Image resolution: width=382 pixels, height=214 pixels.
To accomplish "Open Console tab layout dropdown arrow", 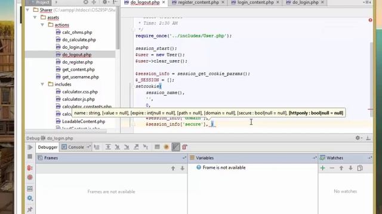I will click(x=88, y=147).
